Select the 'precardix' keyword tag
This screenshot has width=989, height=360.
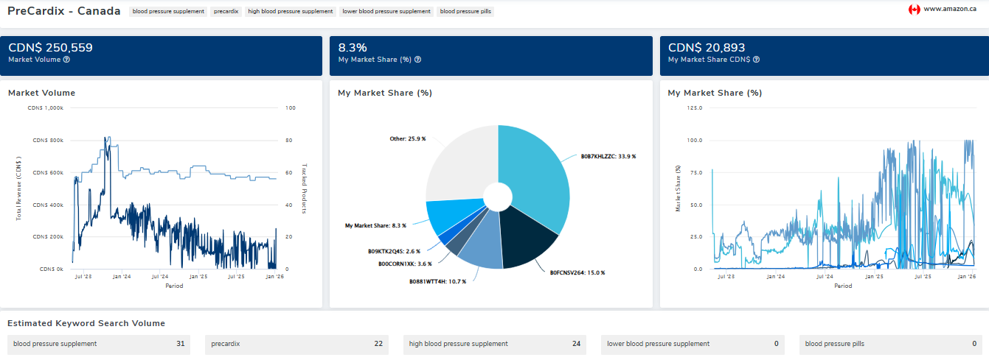226,12
